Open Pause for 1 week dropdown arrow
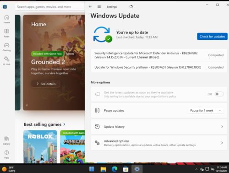 click(220, 110)
